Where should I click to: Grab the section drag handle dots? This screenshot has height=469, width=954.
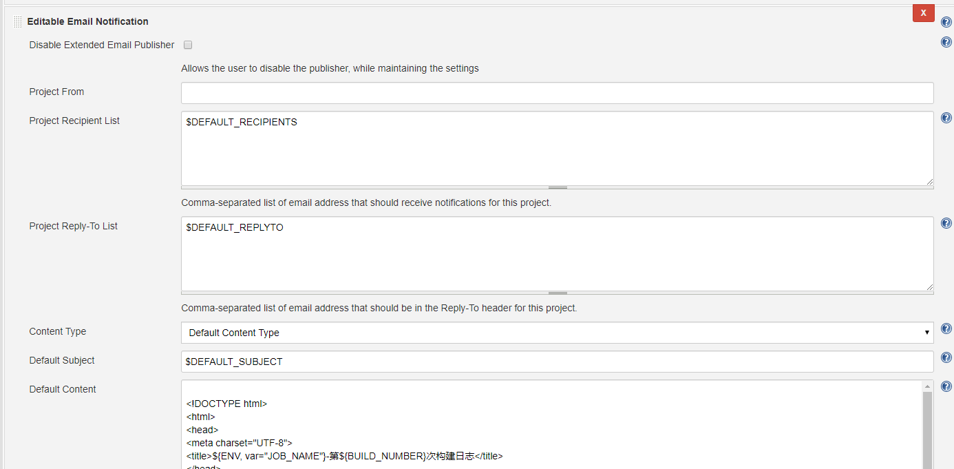point(17,21)
